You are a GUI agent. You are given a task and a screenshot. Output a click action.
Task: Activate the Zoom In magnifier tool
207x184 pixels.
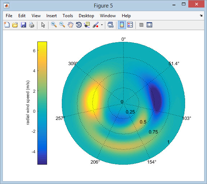(x=54, y=25)
